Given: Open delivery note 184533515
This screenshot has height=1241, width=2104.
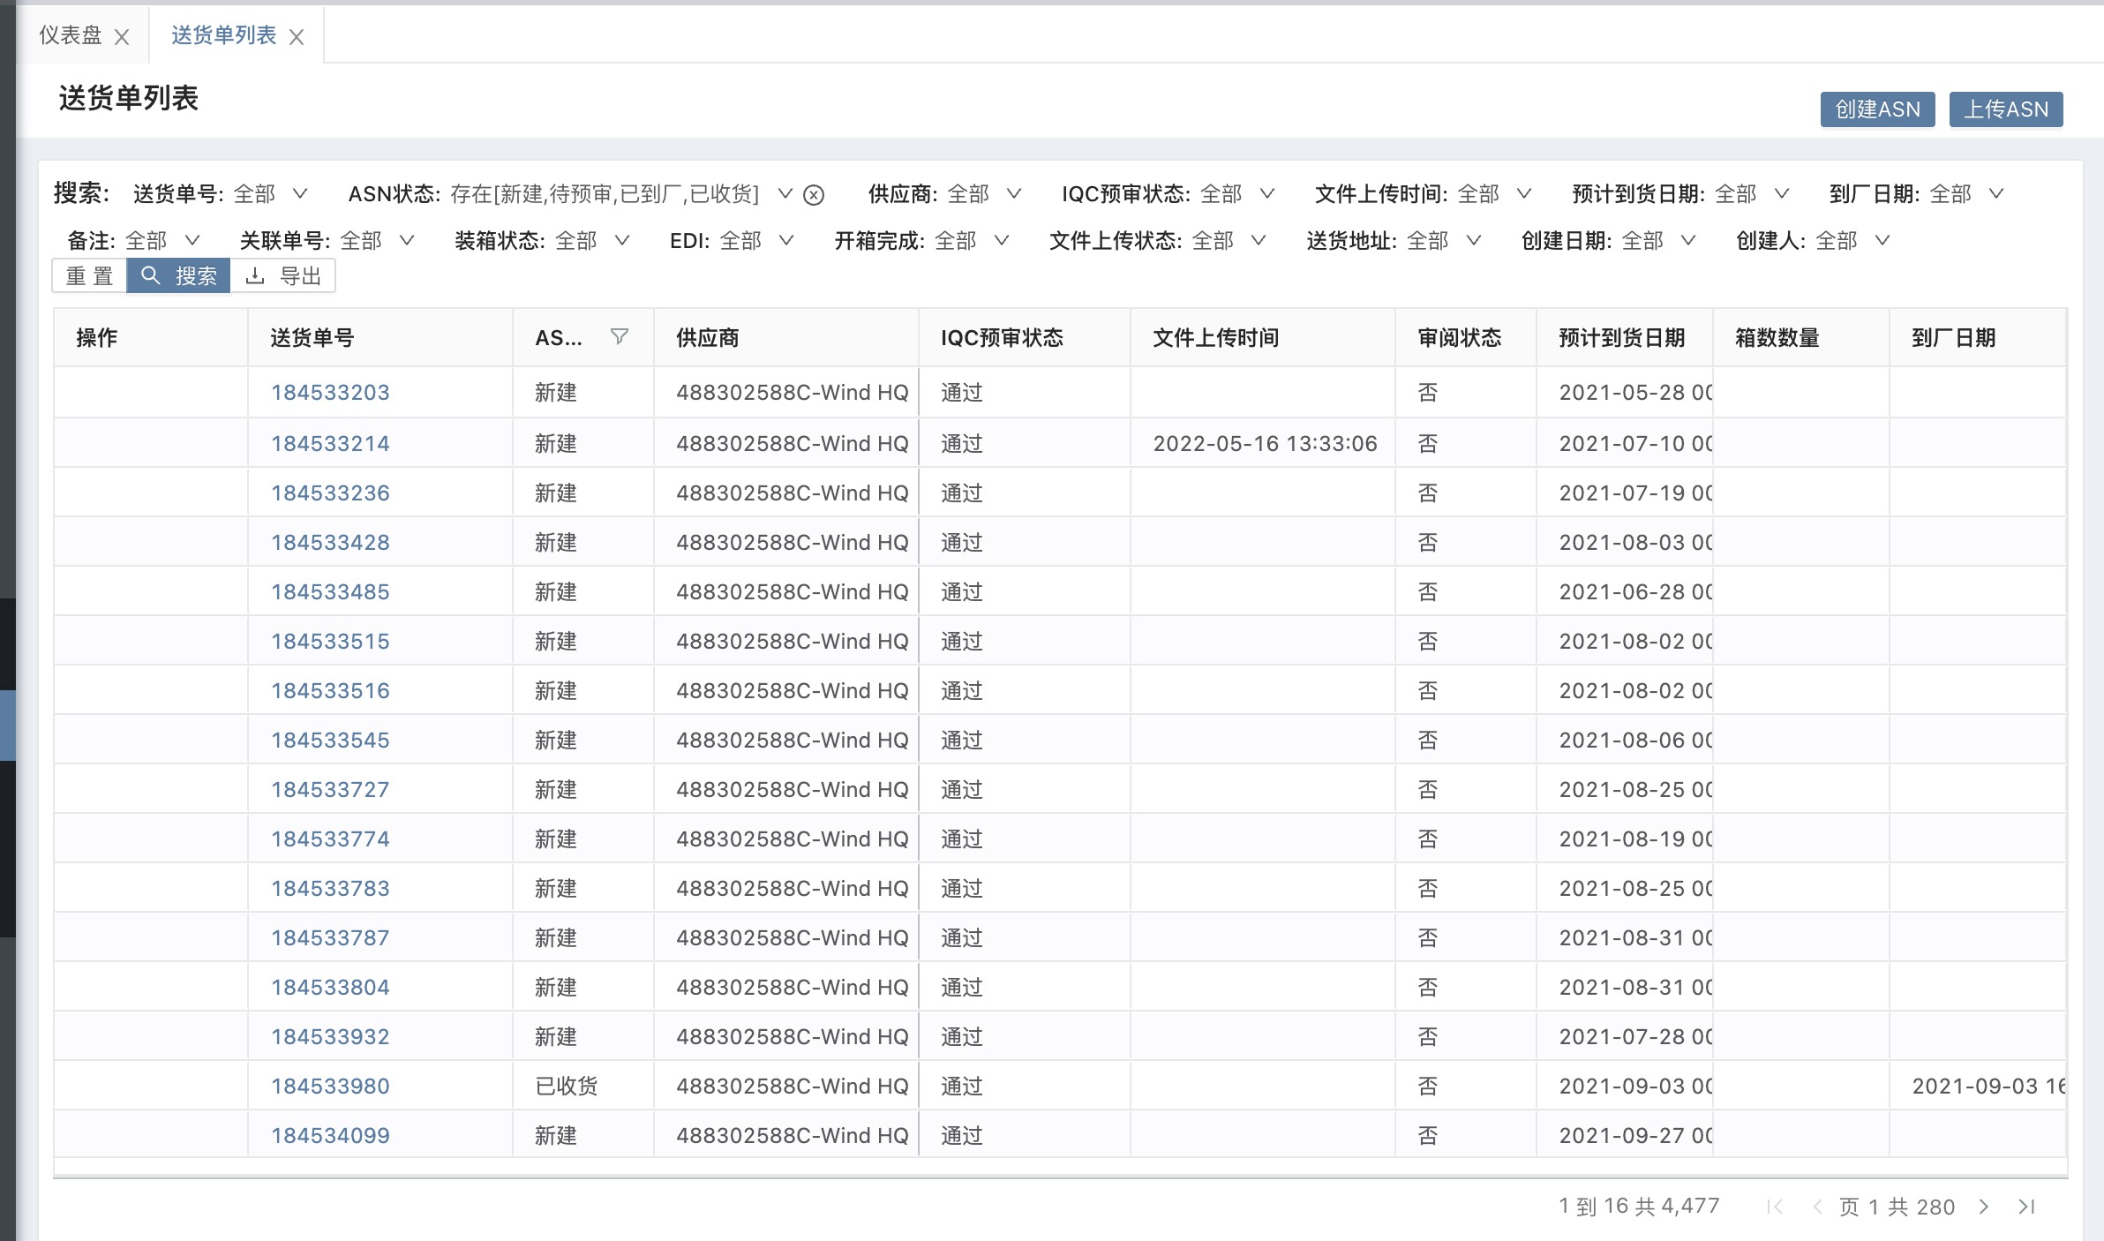Looking at the screenshot, I should point(330,641).
